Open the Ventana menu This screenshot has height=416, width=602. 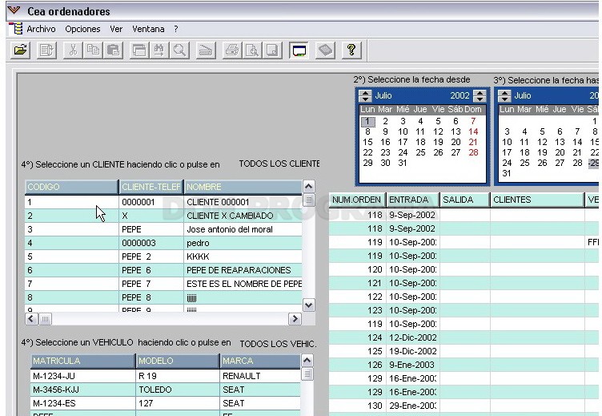coord(148,29)
